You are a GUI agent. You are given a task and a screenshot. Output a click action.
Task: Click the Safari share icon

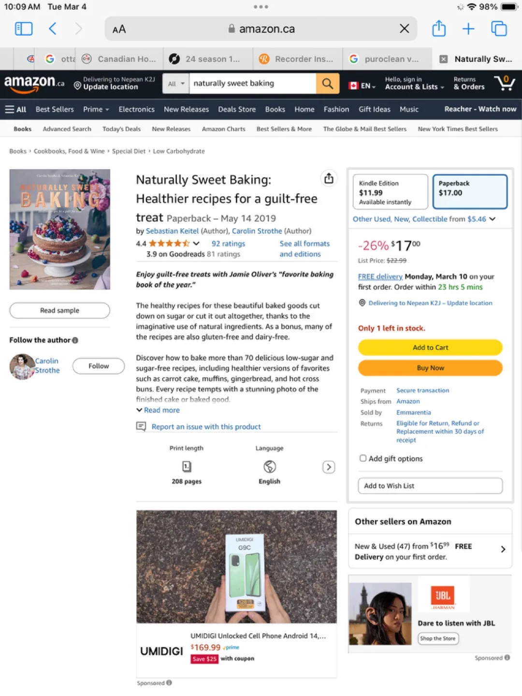click(x=438, y=29)
